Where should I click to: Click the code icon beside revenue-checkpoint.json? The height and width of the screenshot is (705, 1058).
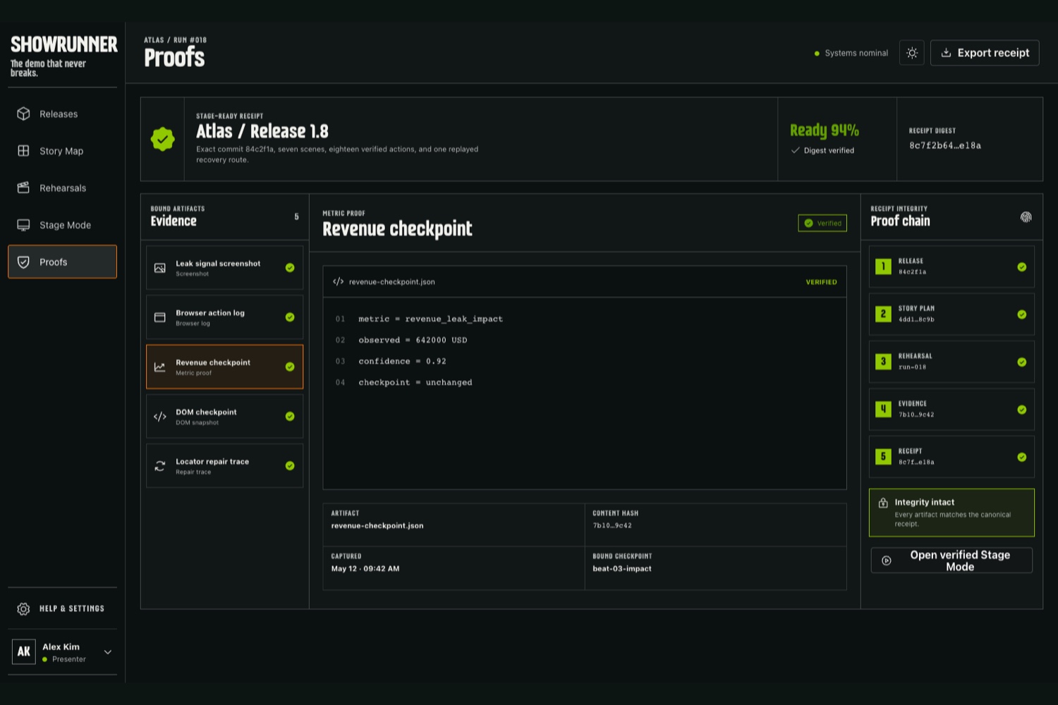click(339, 281)
